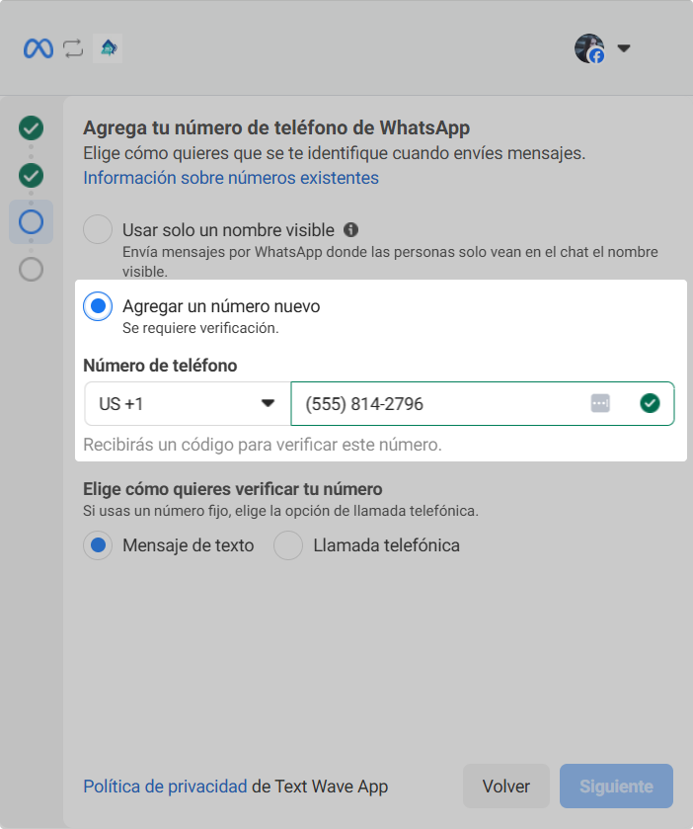
Task: Click the profile avatar picture
Action: tap(589, 48)
